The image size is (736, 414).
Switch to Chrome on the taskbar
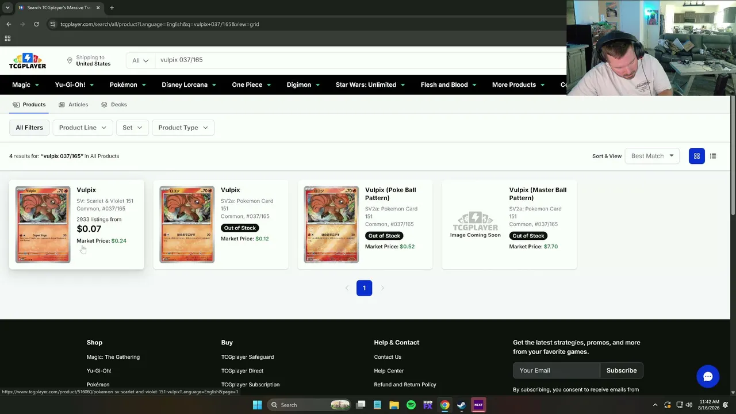[444, 405]
